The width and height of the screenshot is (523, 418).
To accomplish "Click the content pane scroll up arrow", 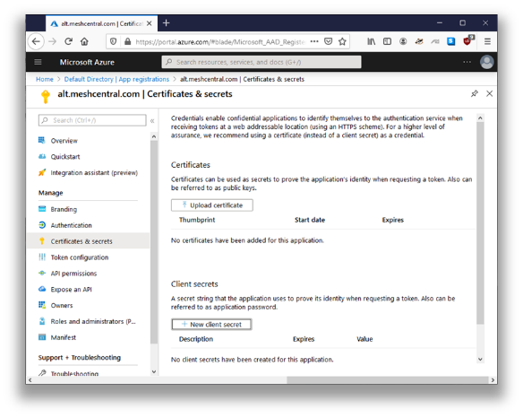I will (480, 118).
